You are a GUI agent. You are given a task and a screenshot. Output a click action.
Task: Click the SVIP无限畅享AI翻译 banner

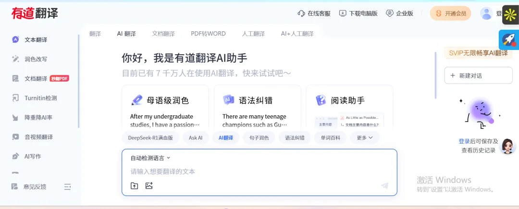478,53
